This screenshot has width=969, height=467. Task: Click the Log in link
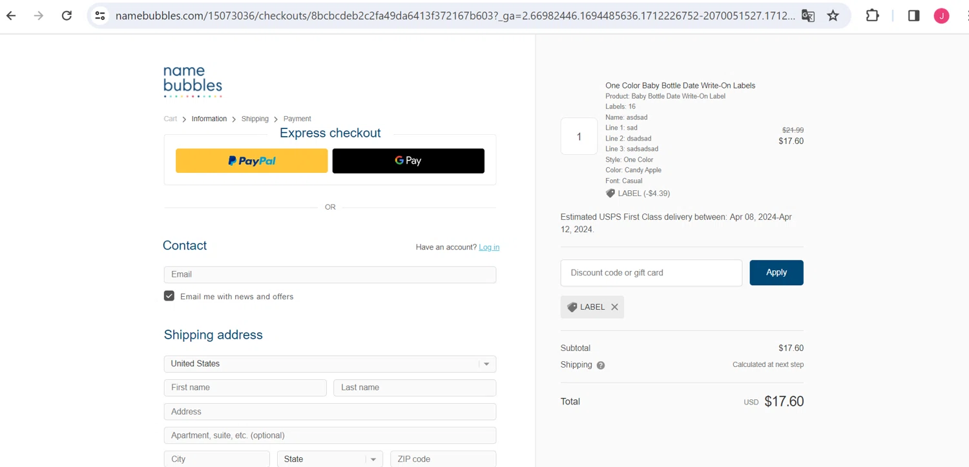(489, 247)
